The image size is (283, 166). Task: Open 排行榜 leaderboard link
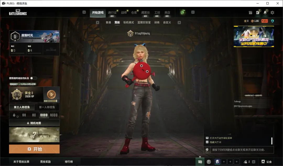69,162
